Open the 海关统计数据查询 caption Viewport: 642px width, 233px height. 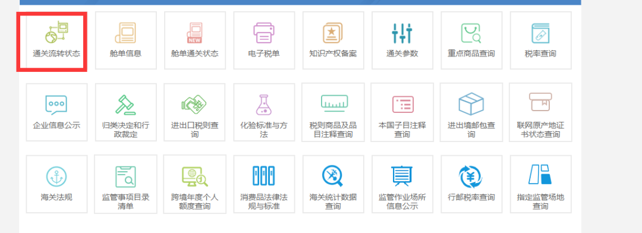[333, 201]
